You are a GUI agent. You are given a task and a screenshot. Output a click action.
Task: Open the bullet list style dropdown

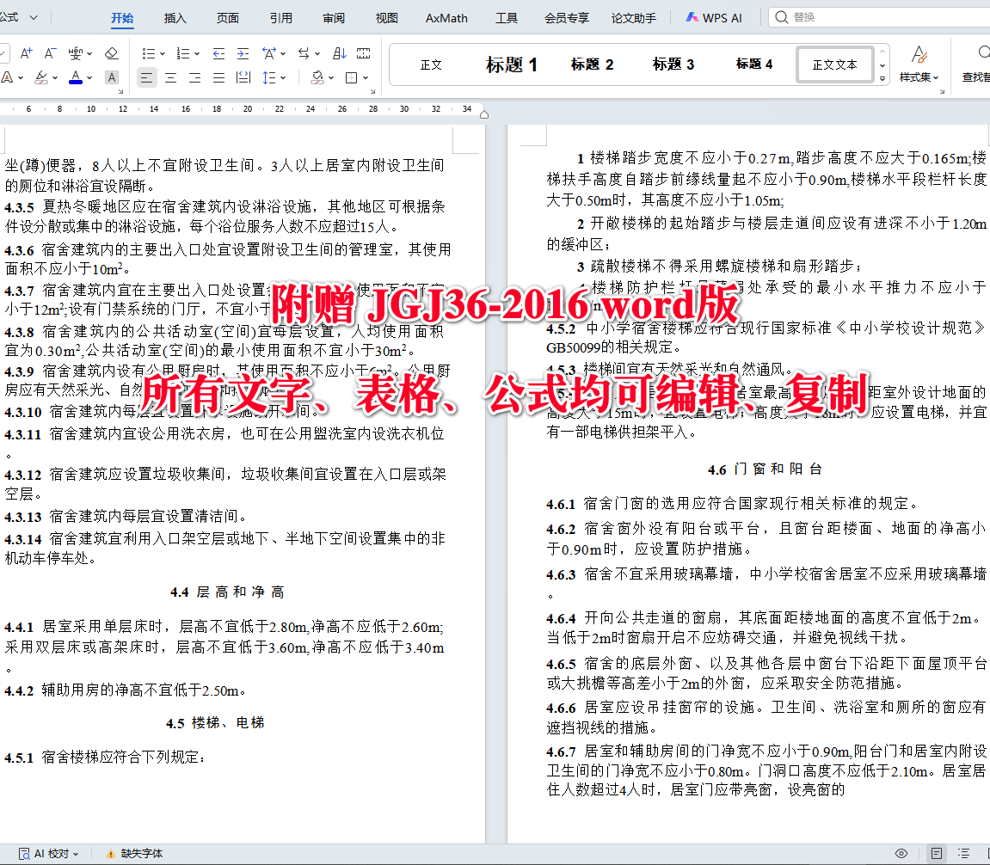tap(163, 53)
